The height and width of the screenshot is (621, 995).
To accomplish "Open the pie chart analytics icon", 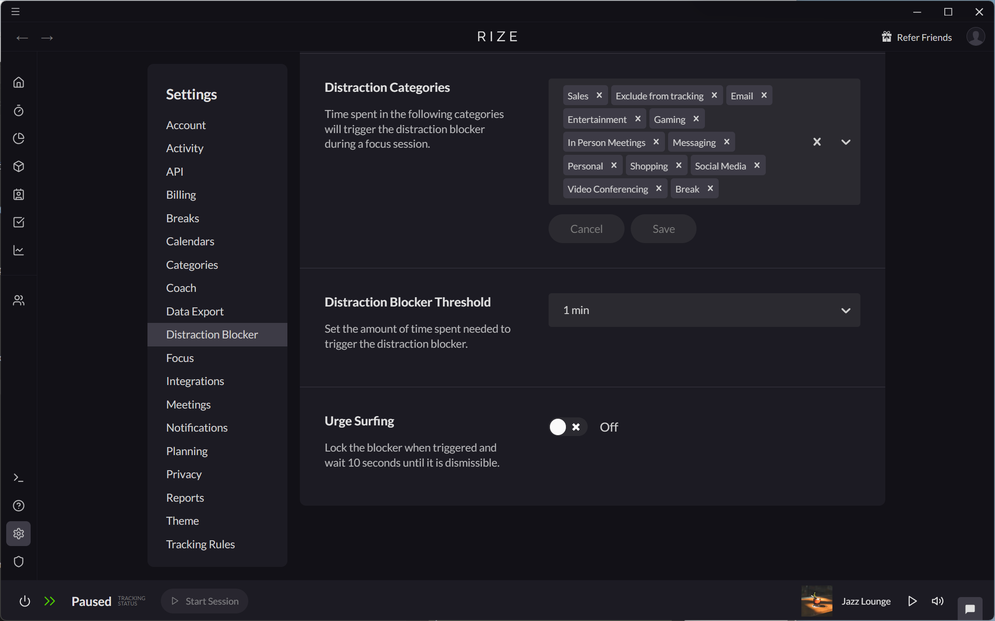I will (x=19, y=138).
